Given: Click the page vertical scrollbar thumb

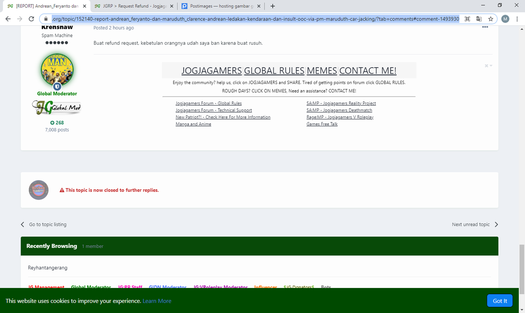Looking at the screenshot, I should 522,269.
